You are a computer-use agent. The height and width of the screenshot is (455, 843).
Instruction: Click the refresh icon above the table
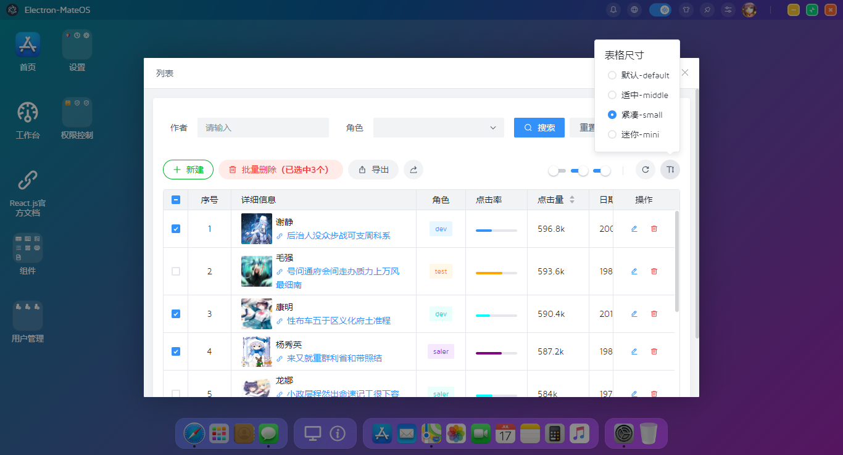pos(645,169)
